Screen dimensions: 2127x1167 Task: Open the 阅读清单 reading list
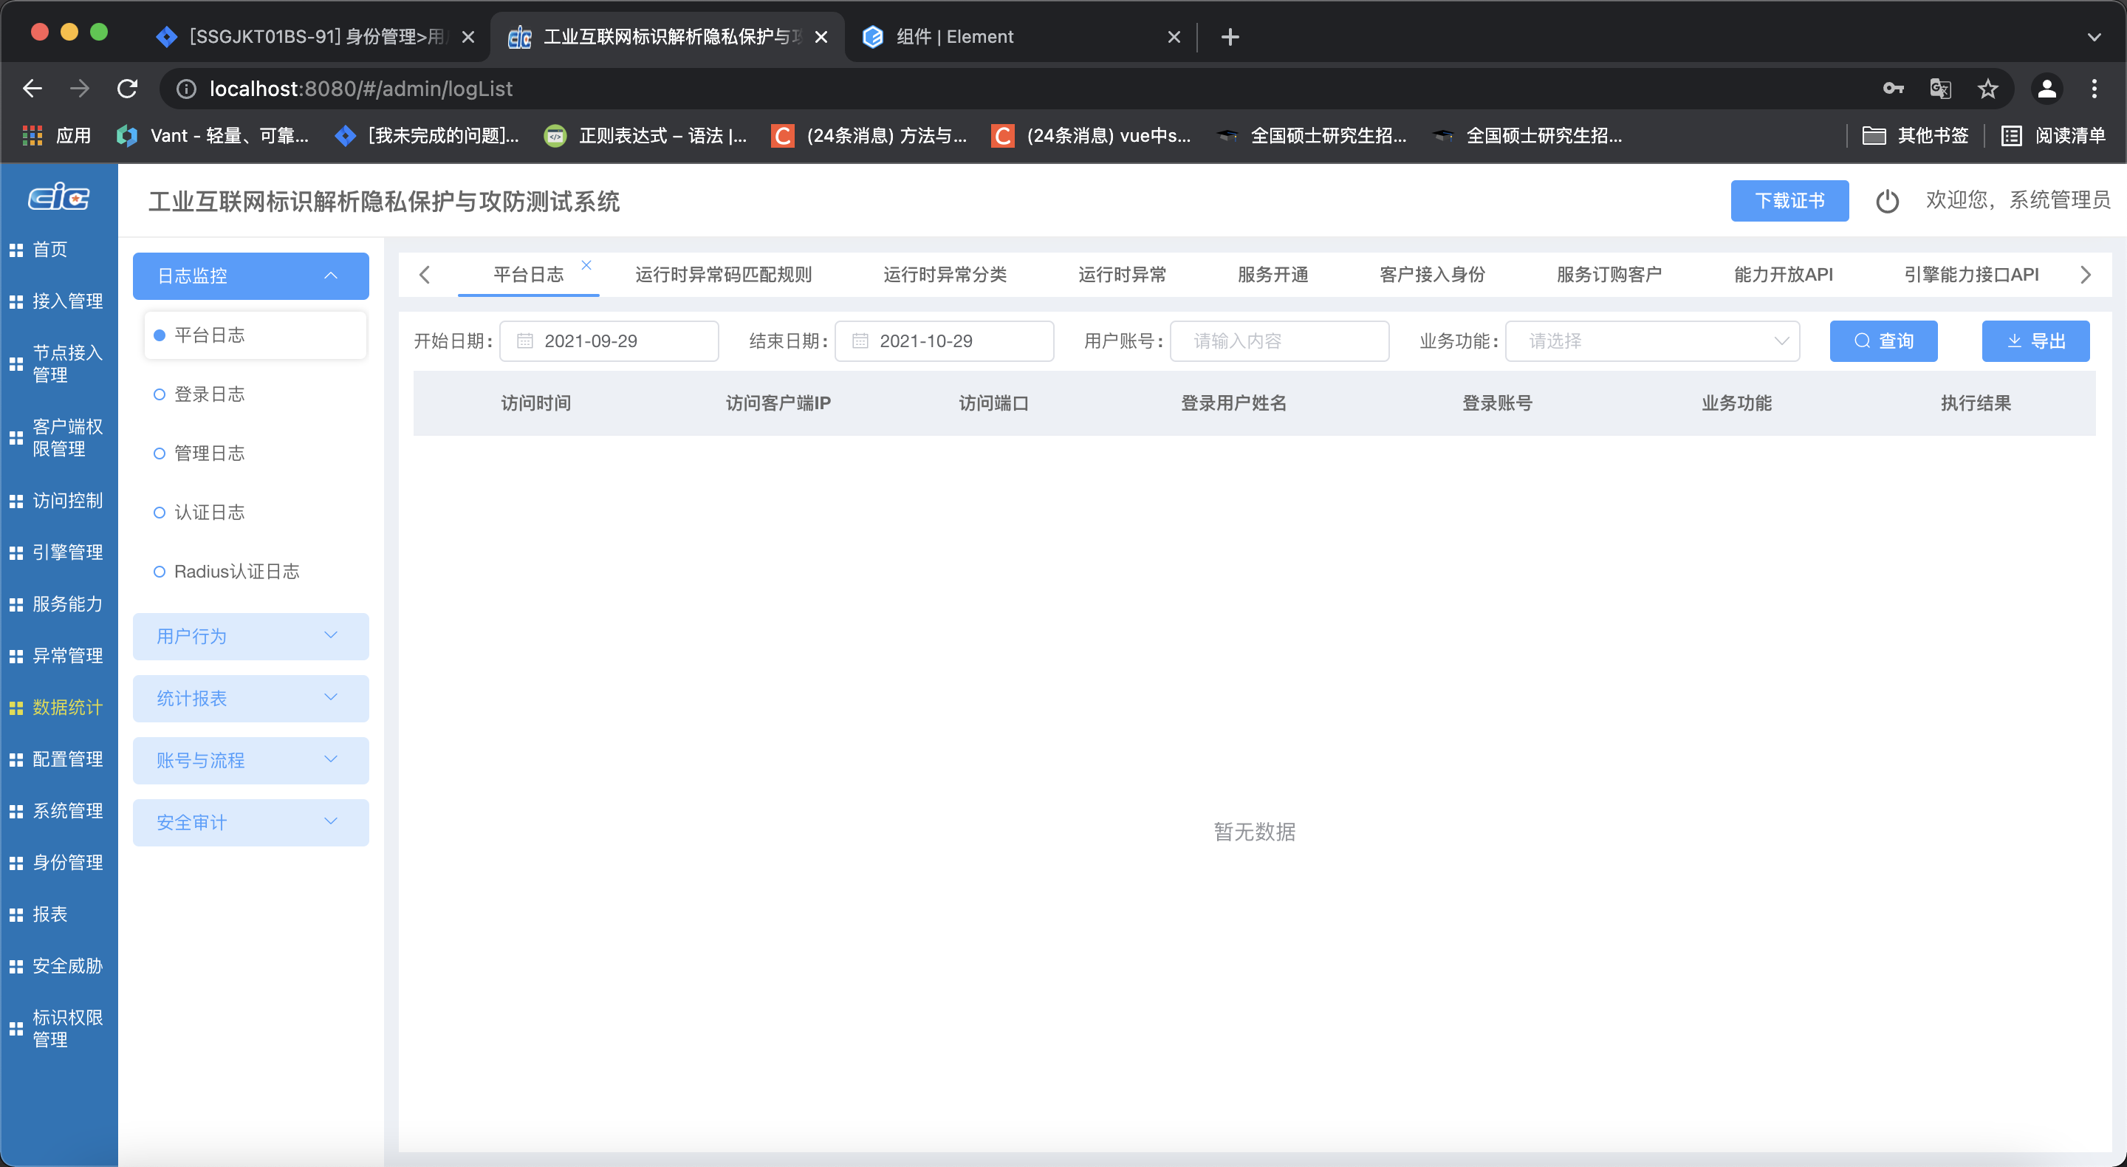click(x=2053, y=135)
